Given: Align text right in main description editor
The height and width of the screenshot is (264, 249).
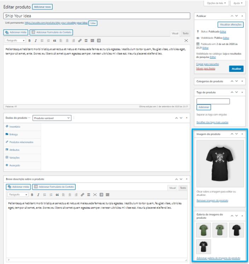Looking at the screenshot, I should pyautogui.click(x=74, y=41).
